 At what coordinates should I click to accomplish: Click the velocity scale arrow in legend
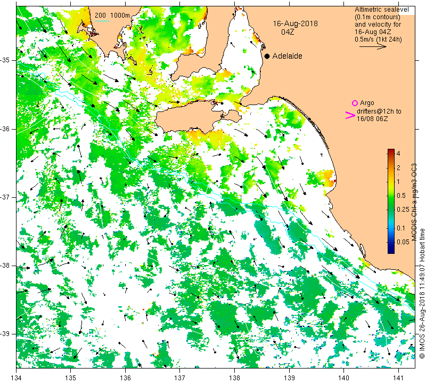[x=373, y=47]
